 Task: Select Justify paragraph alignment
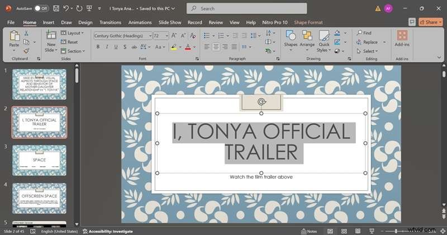point(234,47)
